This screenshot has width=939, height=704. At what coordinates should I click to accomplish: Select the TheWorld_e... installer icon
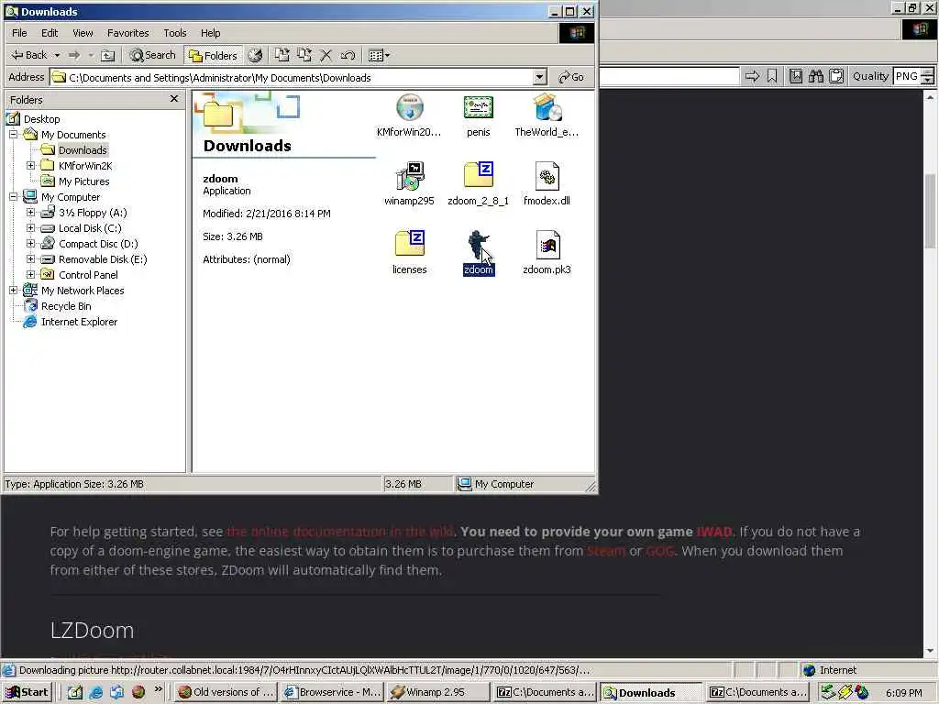point(547,116)
